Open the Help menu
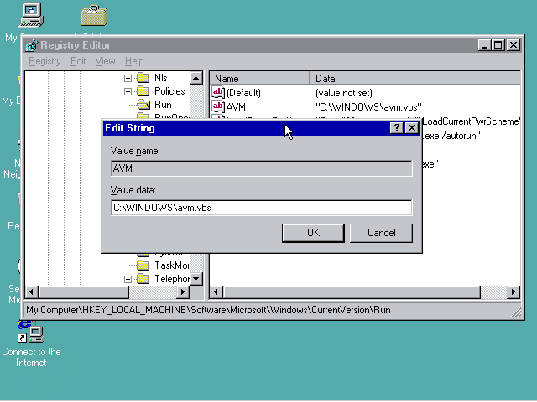This screenshot has height=402, width=537. point(134,61)
